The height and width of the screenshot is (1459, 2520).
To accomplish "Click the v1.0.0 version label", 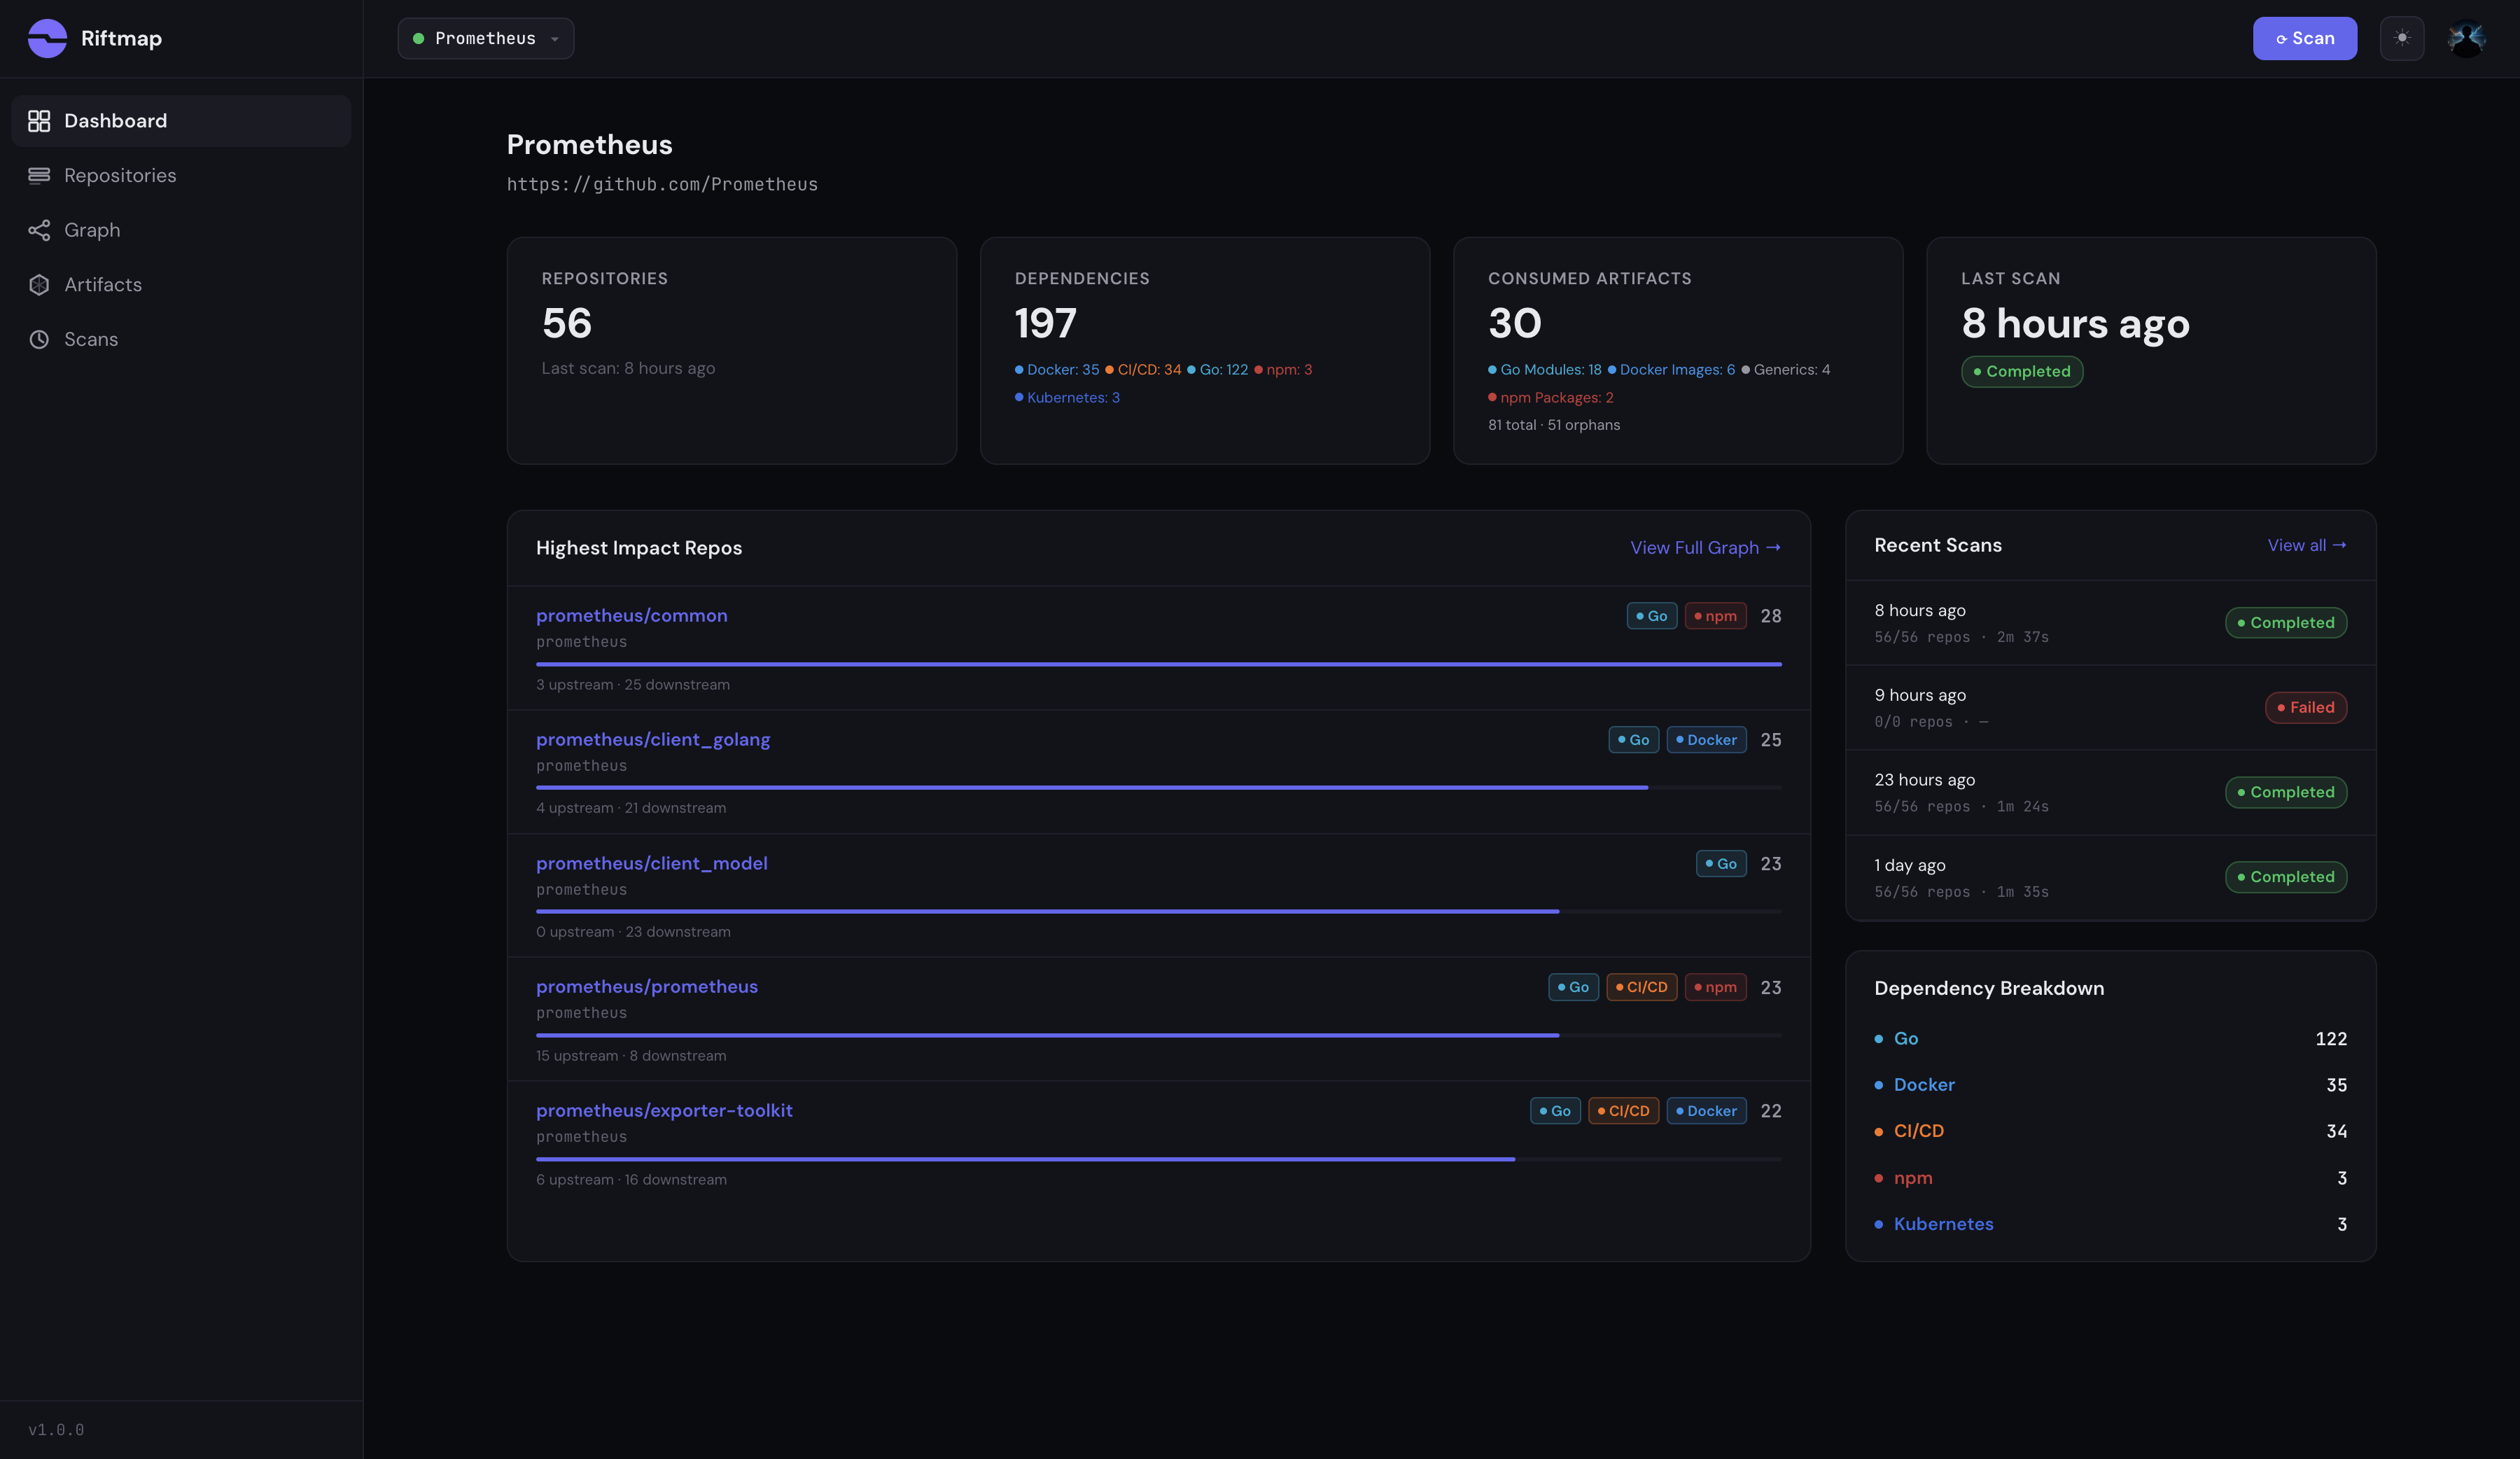I will [x=56, y=1430].
